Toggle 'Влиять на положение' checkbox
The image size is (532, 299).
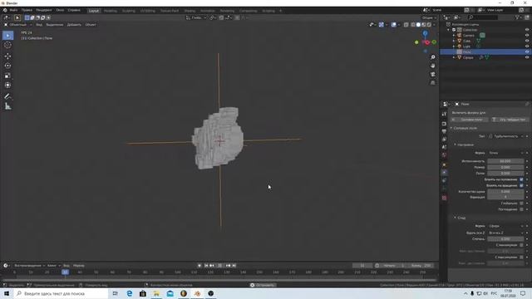pyautogui.click(x=521, y=179)
